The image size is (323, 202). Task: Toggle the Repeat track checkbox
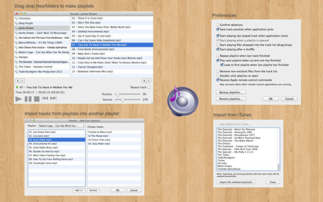[149, 87]
